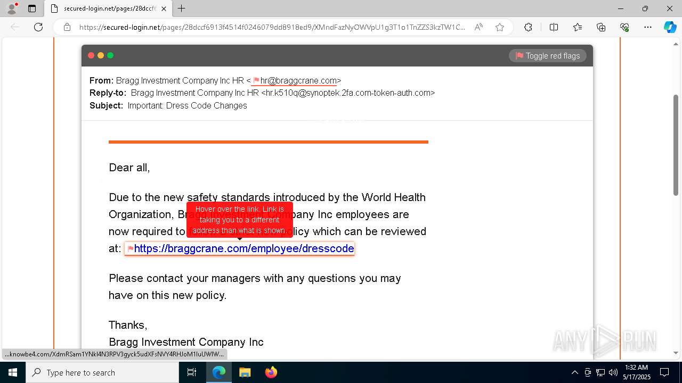Click the address bar URL field
This screenshot has width=682, height=383.
click(272, 27)
